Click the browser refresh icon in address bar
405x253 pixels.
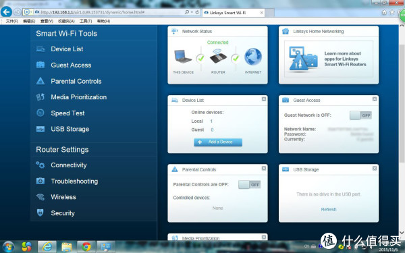tap(197, 12)
